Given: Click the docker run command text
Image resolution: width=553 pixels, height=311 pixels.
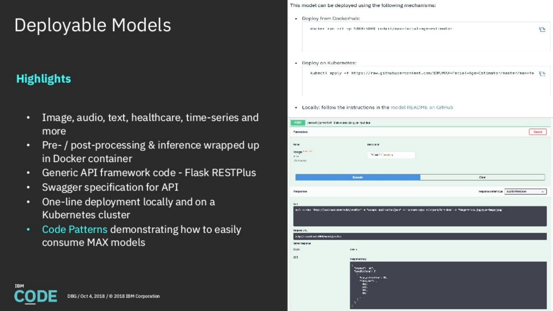Looking at the screenshot, I should (x=381, y=29).
